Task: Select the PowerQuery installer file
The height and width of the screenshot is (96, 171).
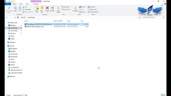Action: point(56,24)
